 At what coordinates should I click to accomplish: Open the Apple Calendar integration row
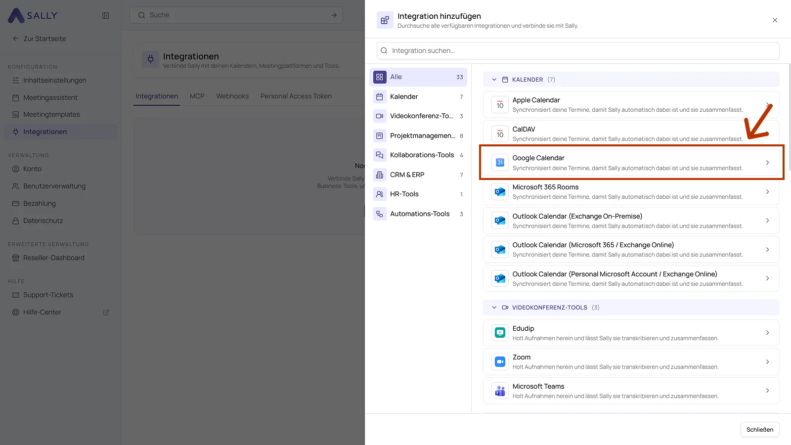coord(631,104)
